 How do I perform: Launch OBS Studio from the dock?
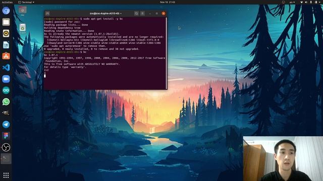pos(6,147)
